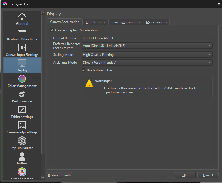The width and height of the screenshot is (222, 183).
Task: Switch to the Canvas Decorations tab
Action: pyautogui.click(x=125, y=22)
